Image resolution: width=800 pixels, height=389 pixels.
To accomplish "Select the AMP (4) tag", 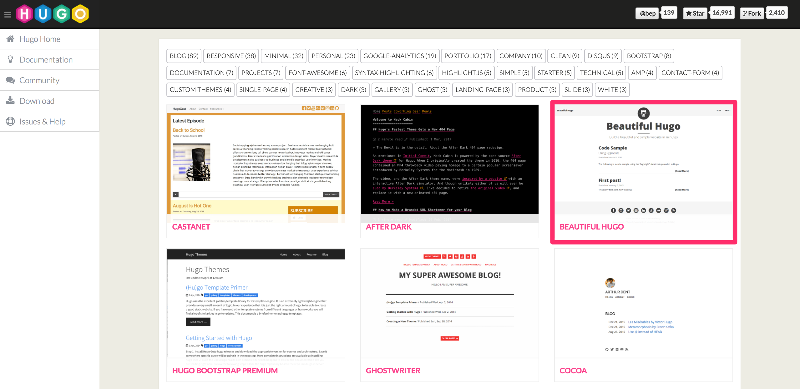I will [642, 73].
